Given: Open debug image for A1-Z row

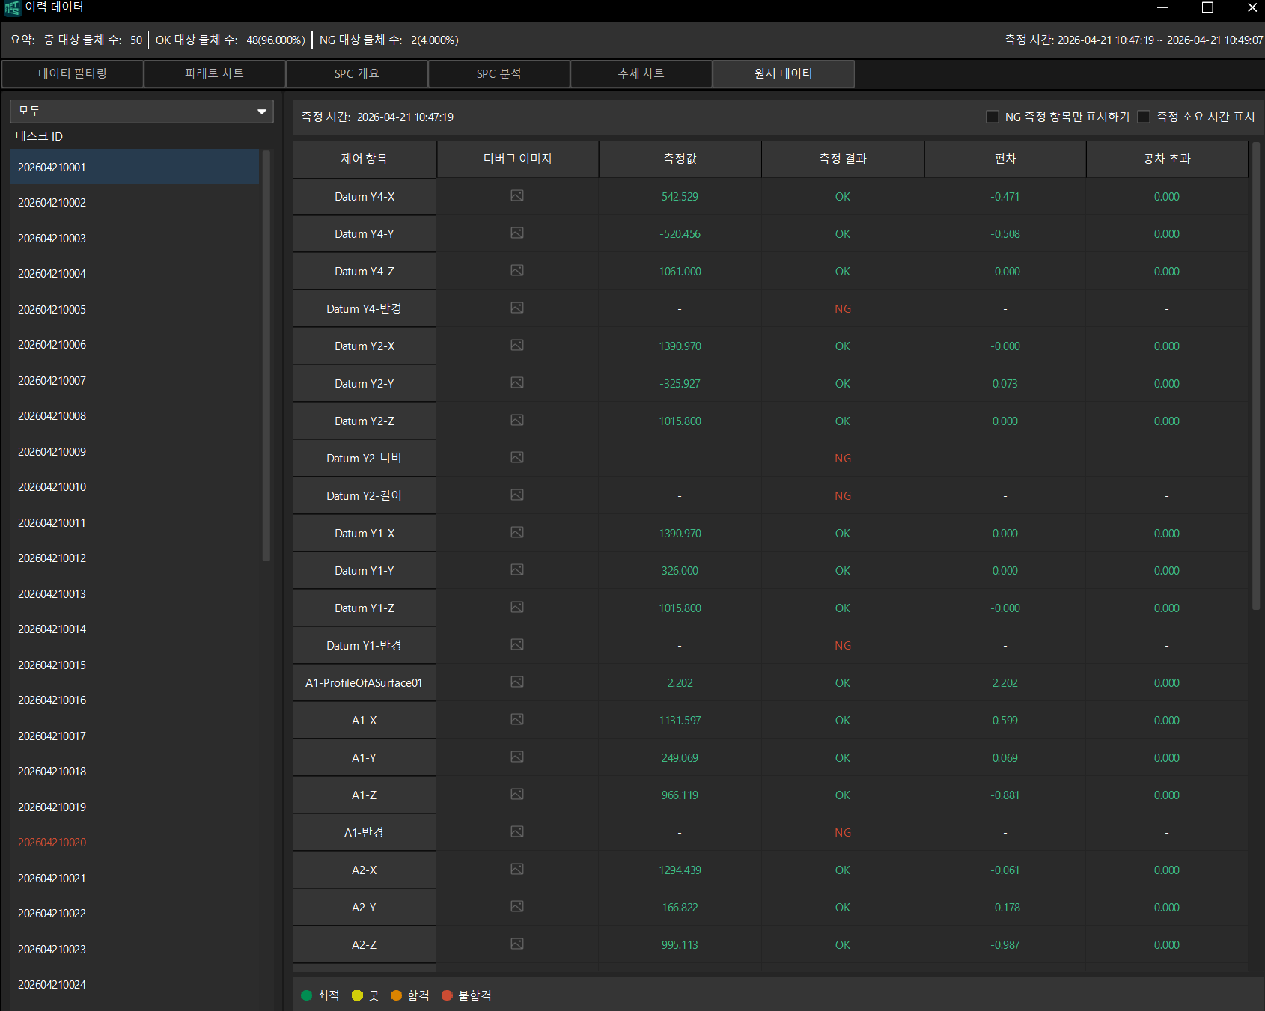Looking at the screenshot, I should (517, 794).
